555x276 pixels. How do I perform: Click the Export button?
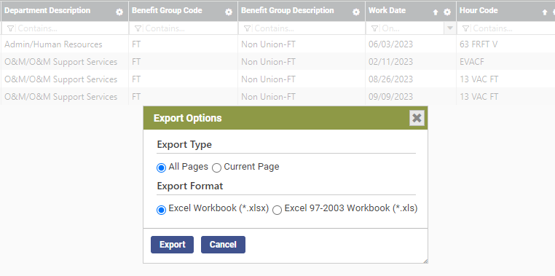point(172,245)
